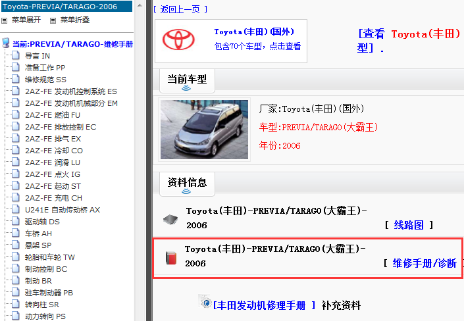Click page icon next to 2AZ-FE 冷却 CO
The image size is (464, 321).
[x=16, y=150]
